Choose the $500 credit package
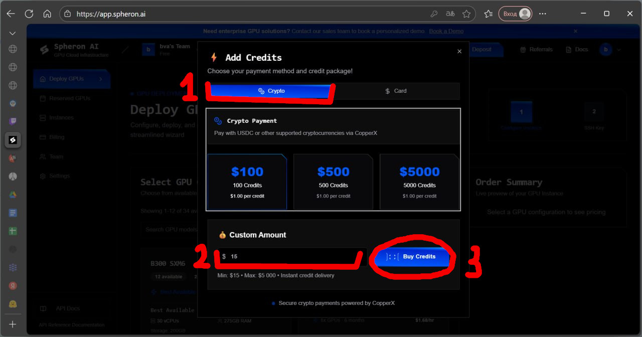The height and width of the screenshot is (337, 642). point(334,182)
